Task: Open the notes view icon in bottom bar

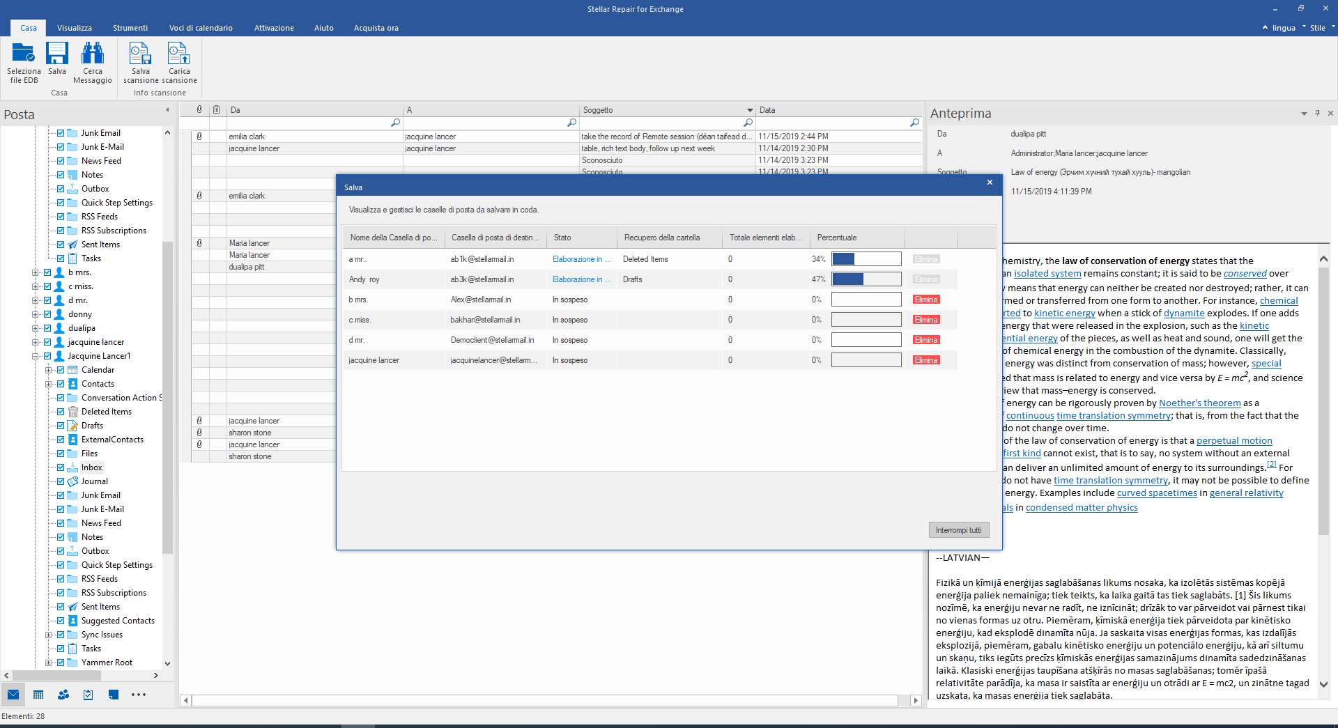Action: coord(114,695)
